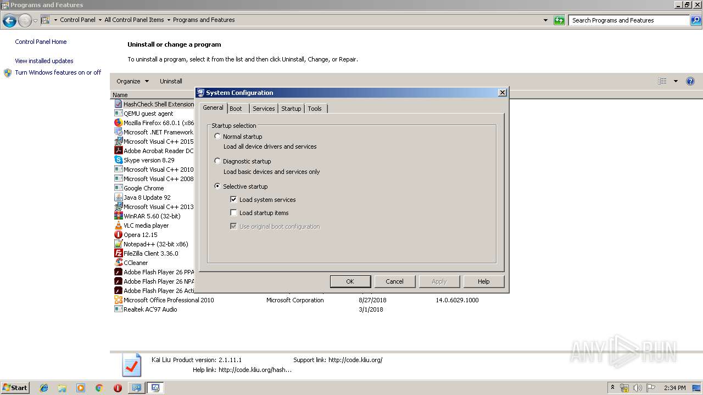Click the Mozilla Firefox program icon
The image size is (703, 395).
pos(118,123)
